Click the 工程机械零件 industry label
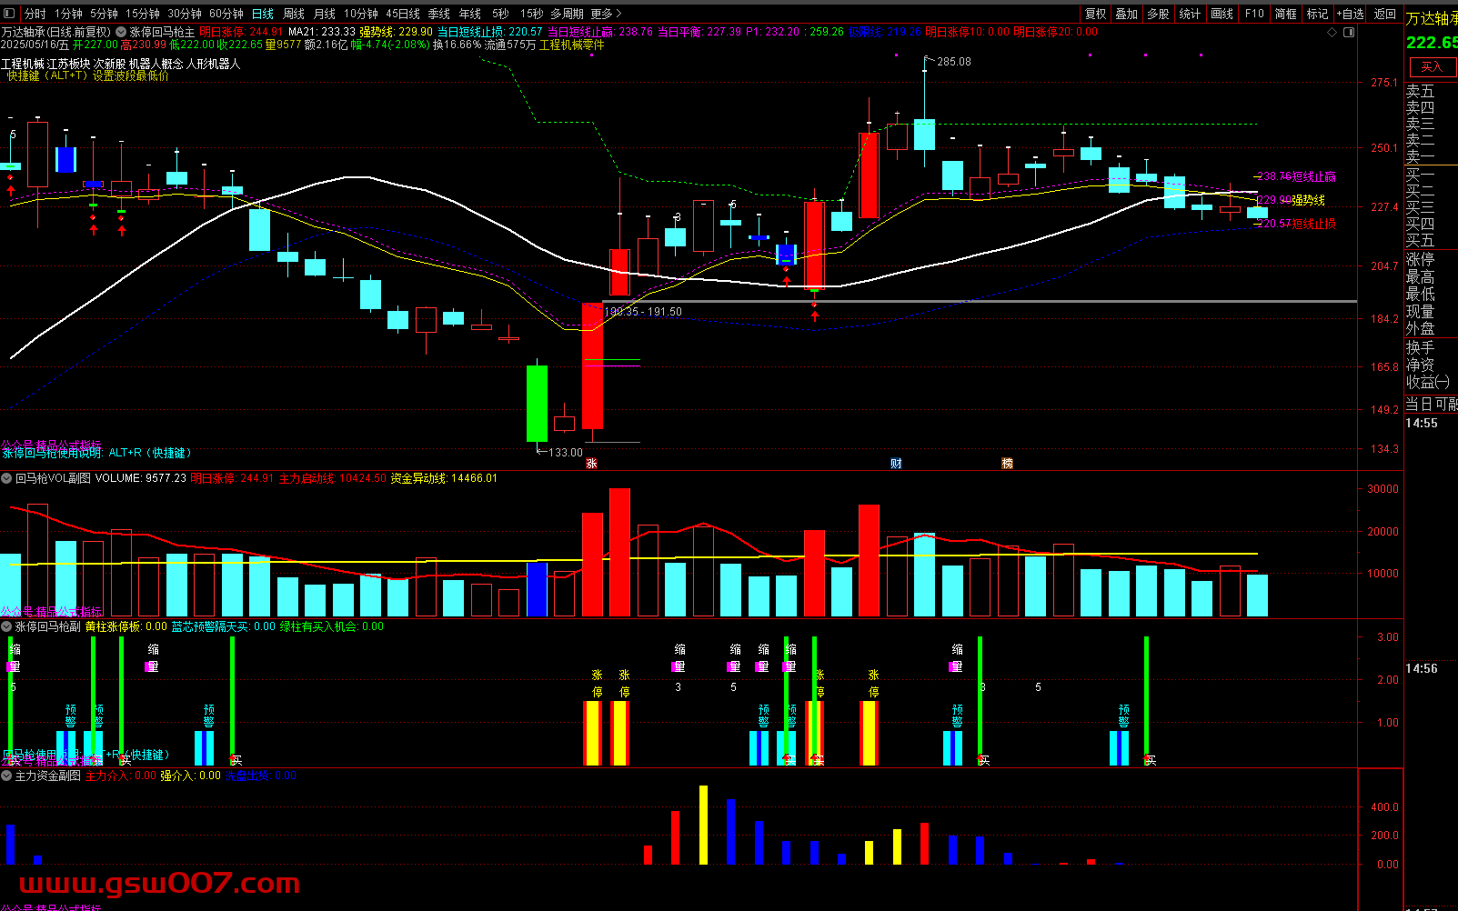This screenshot has height=911, width=1458. point(571,45)
